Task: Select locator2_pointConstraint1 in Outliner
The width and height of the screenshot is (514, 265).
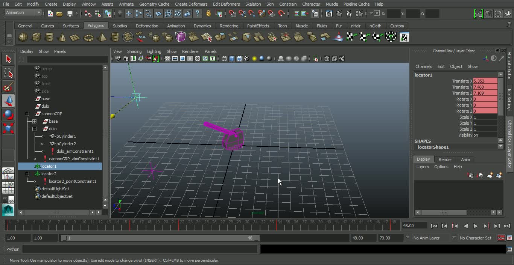Action: pyautogui.click(x=73, y=181)
